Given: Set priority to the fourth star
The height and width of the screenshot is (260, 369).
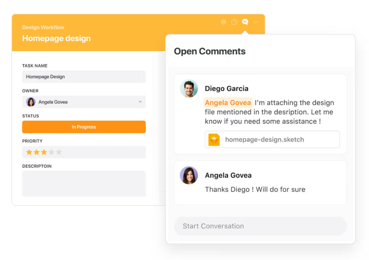Looking at the screenshot, I should point(51,152).
